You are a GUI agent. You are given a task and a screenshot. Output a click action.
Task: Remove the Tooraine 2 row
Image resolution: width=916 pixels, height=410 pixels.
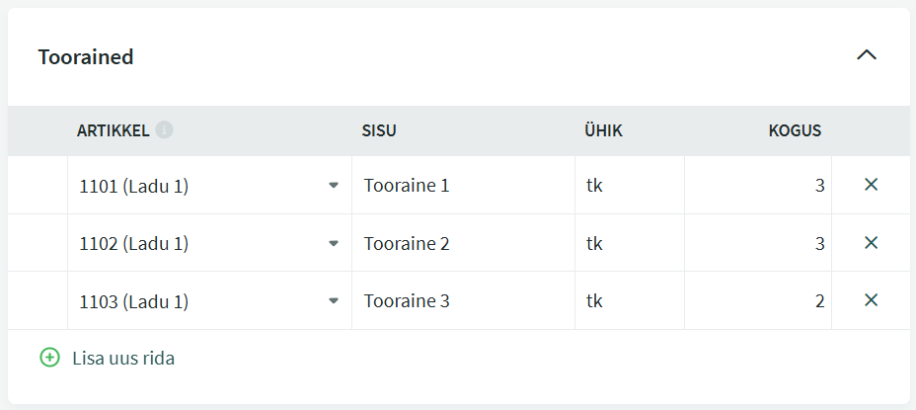tap(871, 243)
